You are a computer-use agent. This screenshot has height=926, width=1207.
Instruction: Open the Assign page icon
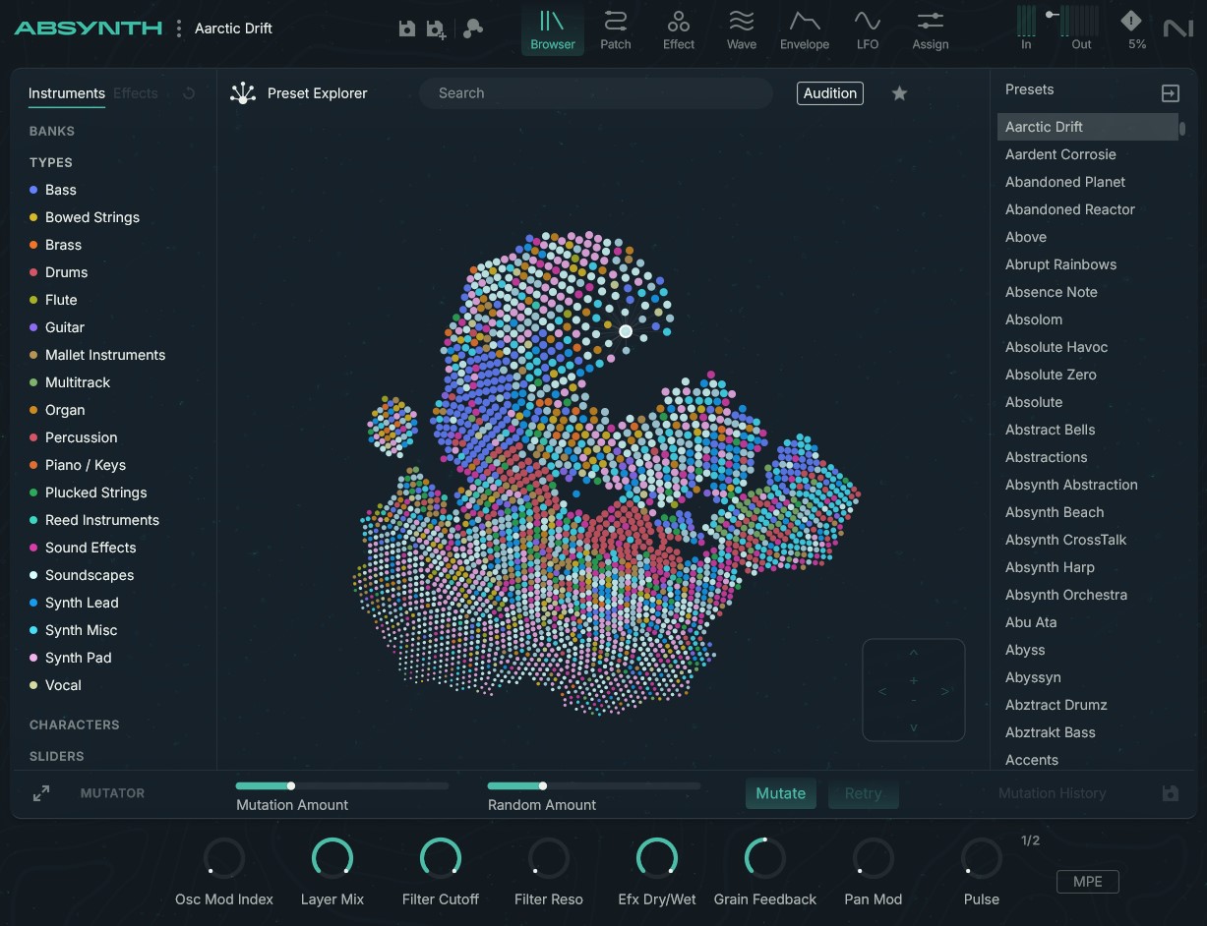coord(930,29)
